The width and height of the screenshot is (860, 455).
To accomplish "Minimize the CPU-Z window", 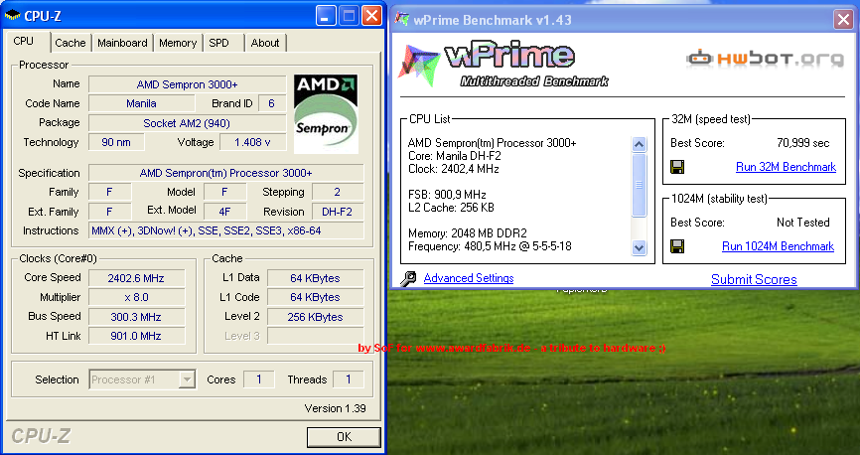I will coord(326,16).
